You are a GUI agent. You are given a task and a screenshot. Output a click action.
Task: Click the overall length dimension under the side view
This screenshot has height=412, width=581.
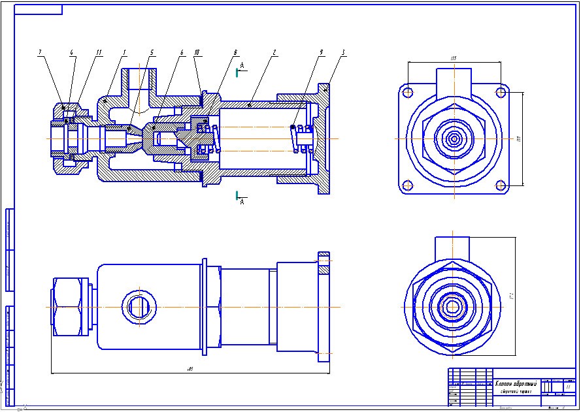pyautogui.click(x=190, y=369)
